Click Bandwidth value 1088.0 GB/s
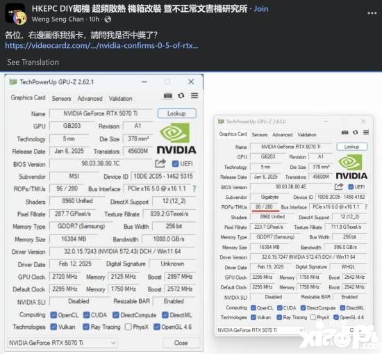Screen dimensions: 382x354 (169, 239)
